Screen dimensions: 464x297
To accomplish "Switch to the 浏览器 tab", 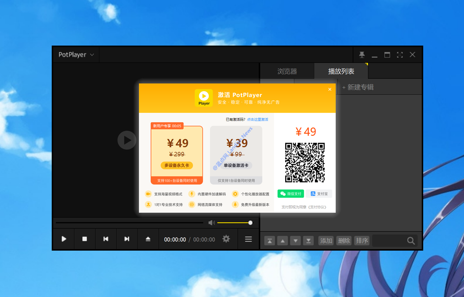I will (287, 71).
